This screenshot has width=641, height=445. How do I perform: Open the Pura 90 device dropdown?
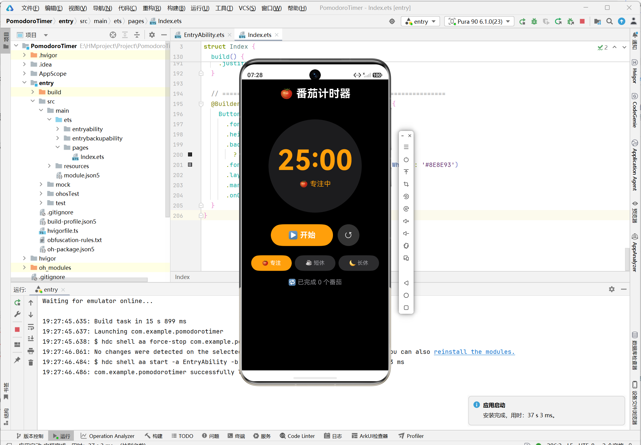pos(479,22)
